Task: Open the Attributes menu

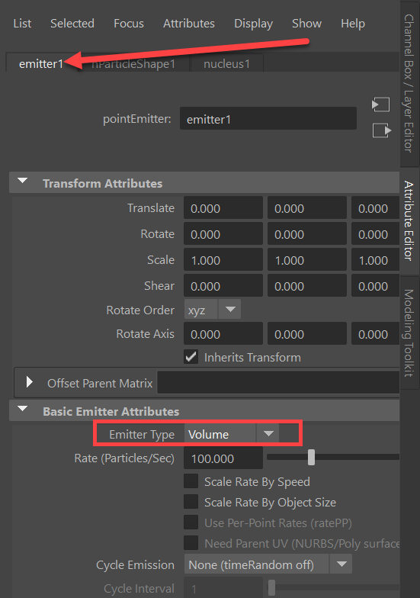Action: click(x=189, y=24)
